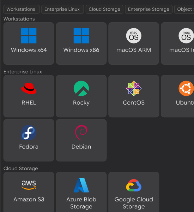
Task: Pick the Fedora tile
Action: [x=29, y=140]
